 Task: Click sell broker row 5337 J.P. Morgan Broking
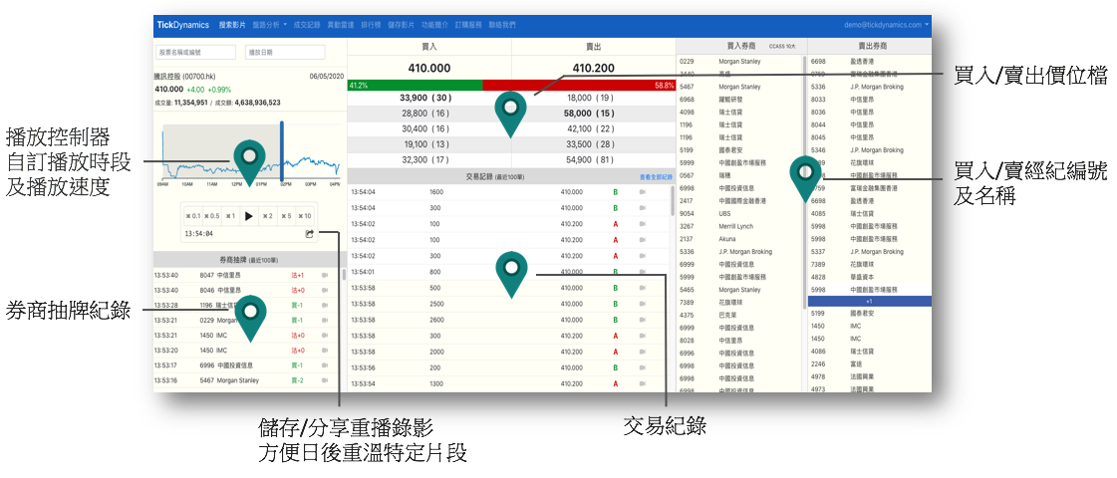tap(869, 252)
